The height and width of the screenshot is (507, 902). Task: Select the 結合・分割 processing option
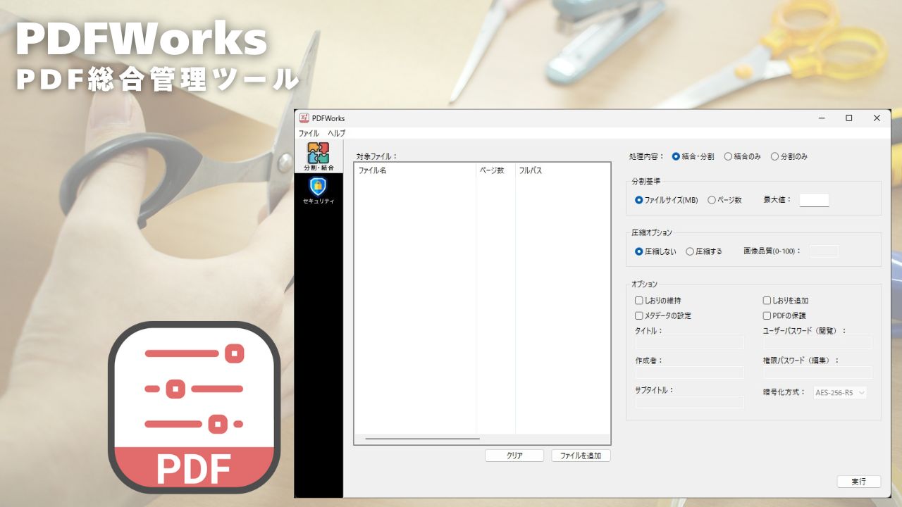click(x=693, y=156)
